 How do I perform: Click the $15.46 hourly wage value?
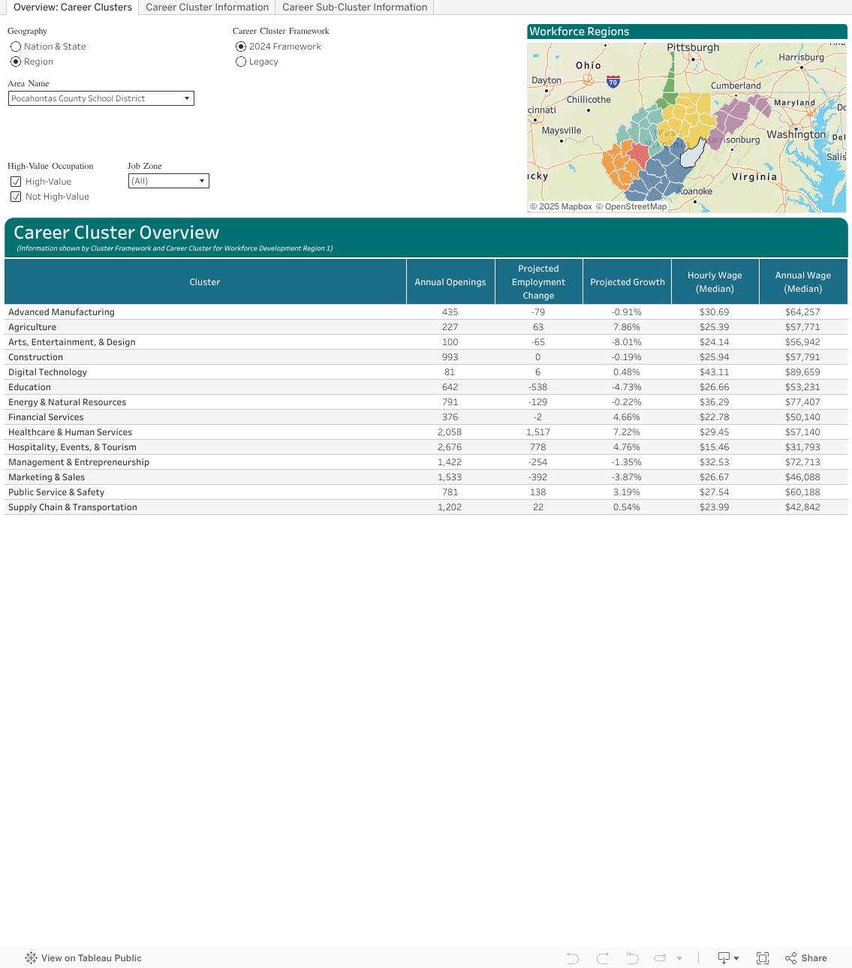point(715,447)
